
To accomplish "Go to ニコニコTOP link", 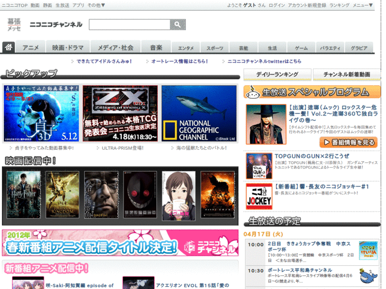I will [14, 5].
